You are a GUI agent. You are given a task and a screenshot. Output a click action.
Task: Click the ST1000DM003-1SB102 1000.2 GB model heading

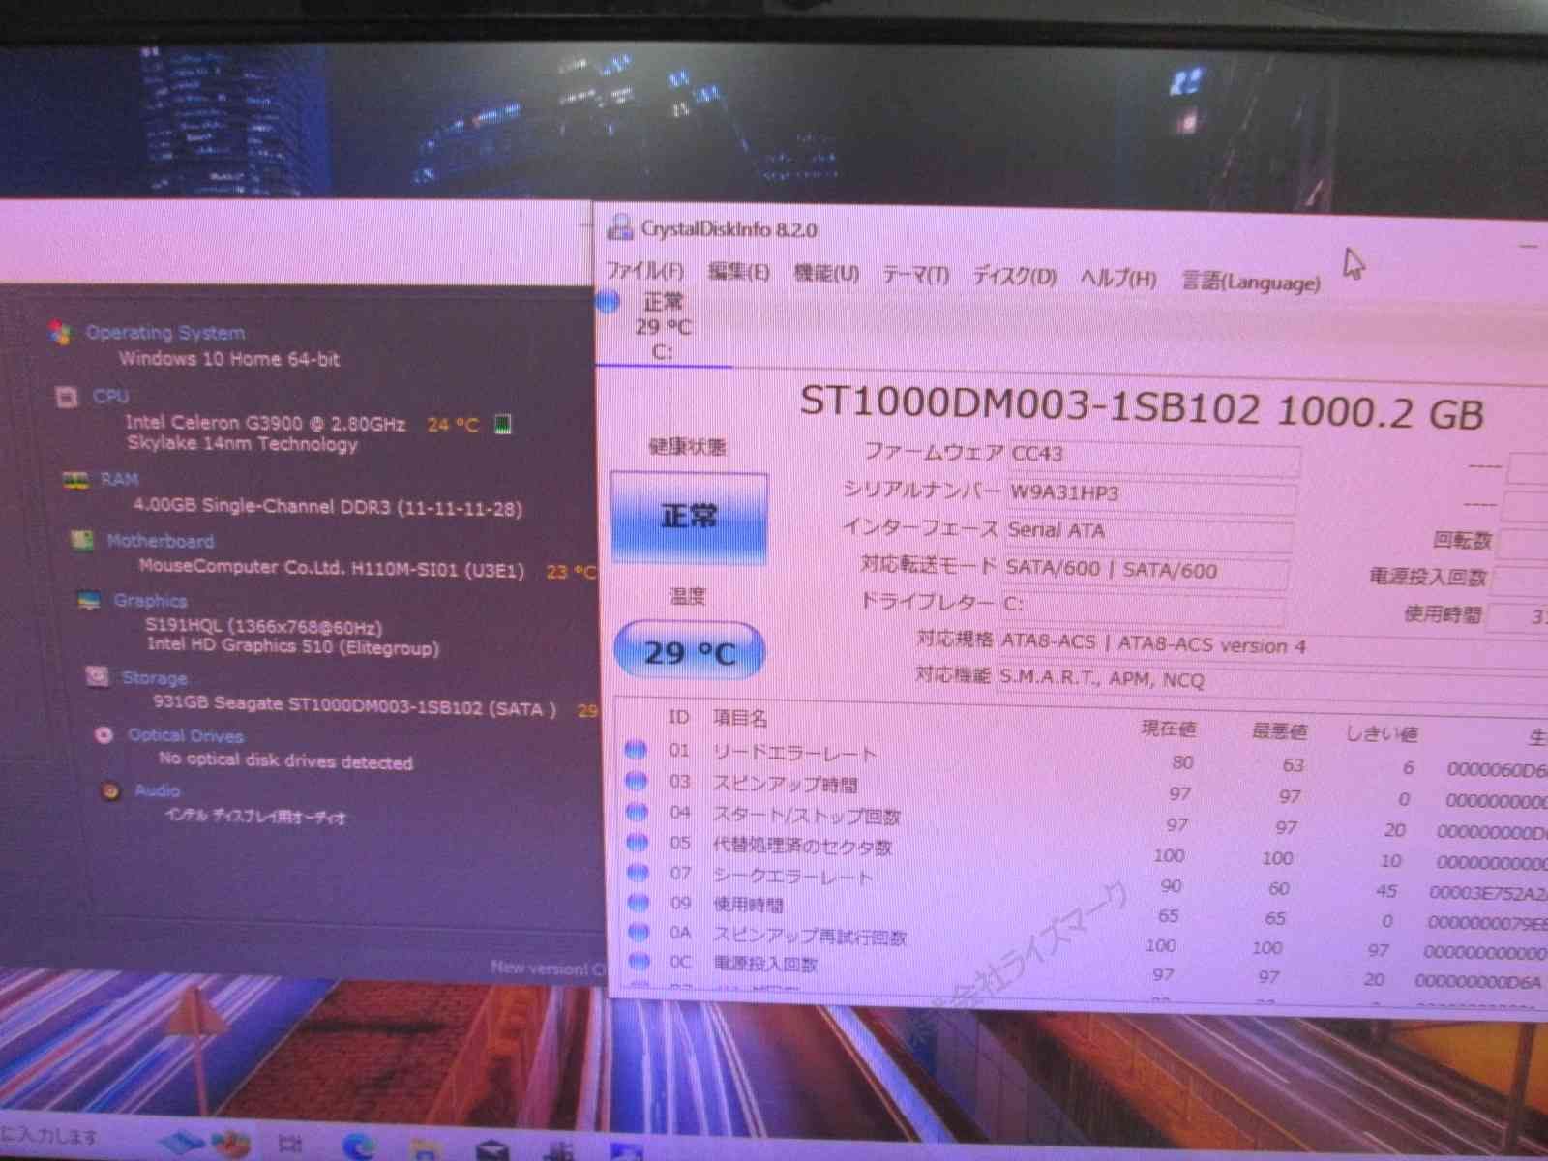click(1143, 408)
